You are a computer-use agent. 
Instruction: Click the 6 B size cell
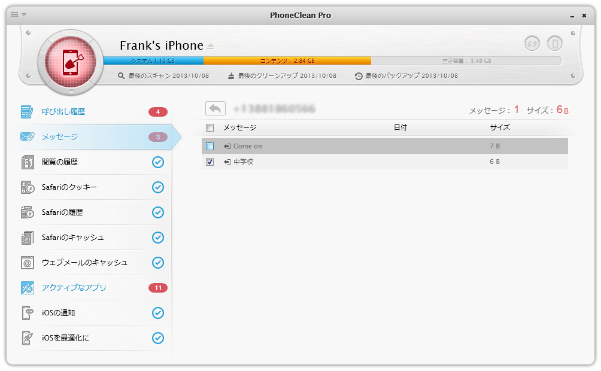pyautogui.click(x=495, y=162)
